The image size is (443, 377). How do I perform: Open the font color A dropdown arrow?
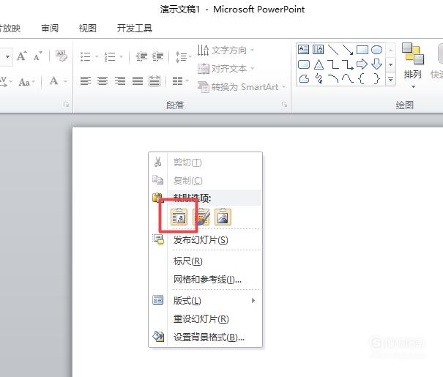click(66, 81)
